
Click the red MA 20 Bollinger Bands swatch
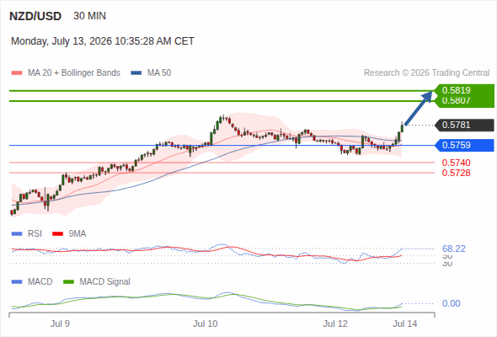pyautogui.click(x=17, y=73)
